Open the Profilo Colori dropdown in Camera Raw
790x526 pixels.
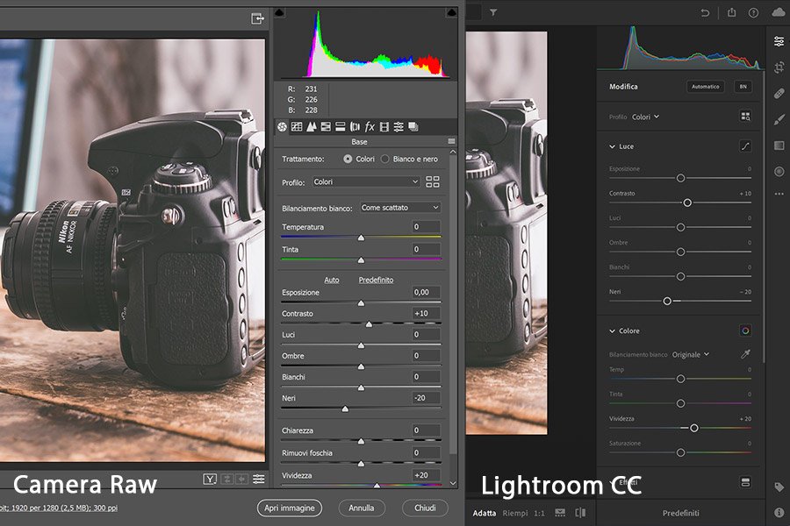pos(366,181)
